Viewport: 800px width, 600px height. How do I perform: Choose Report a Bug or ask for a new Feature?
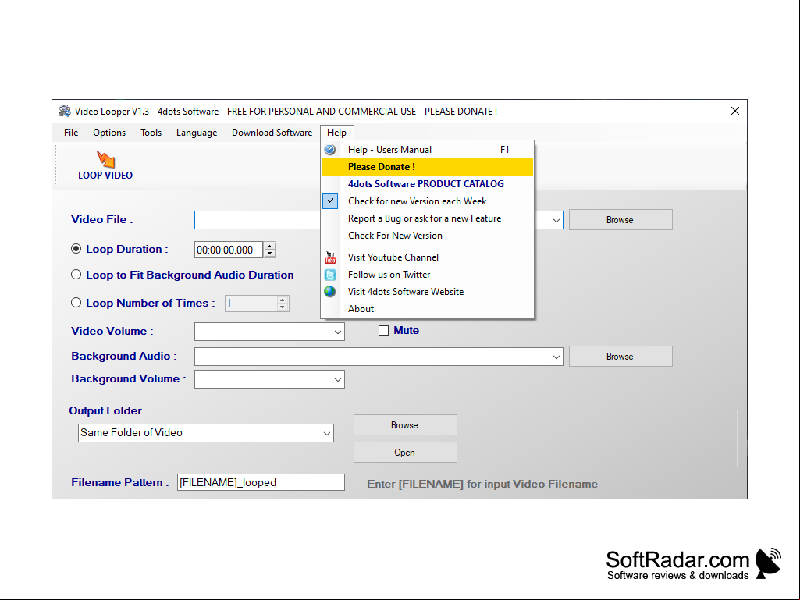pos(428,218)
